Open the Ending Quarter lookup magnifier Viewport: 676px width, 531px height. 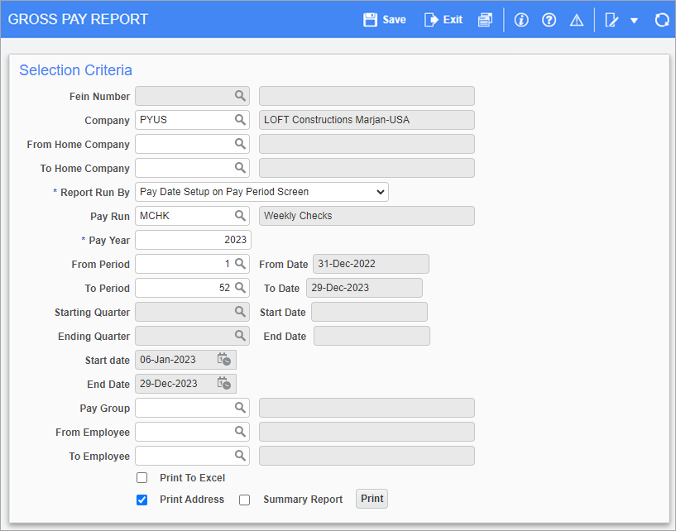point(240,335)
